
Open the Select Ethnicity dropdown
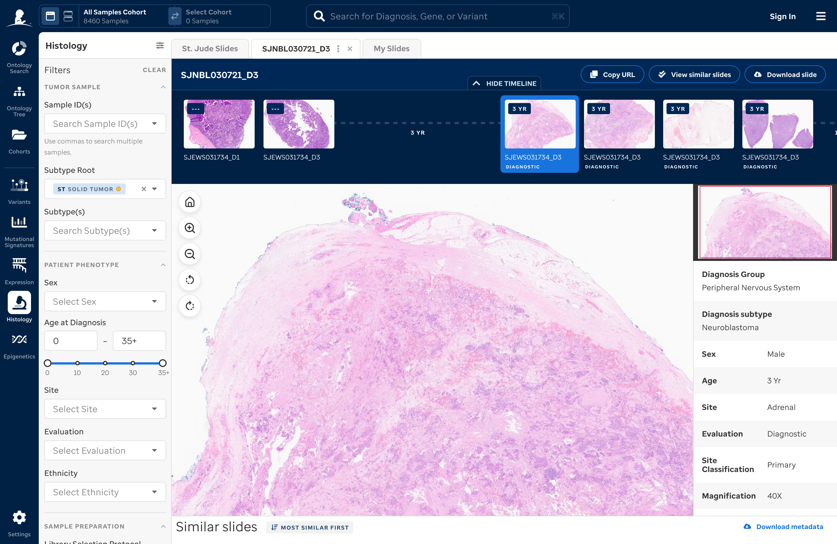tap(105, 492)
